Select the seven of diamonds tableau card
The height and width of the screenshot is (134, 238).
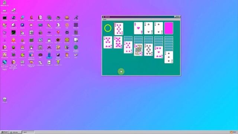coord(128,47)
